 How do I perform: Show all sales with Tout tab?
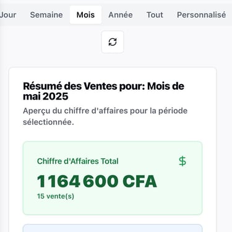pyautogui.click(x=155, y=15)
